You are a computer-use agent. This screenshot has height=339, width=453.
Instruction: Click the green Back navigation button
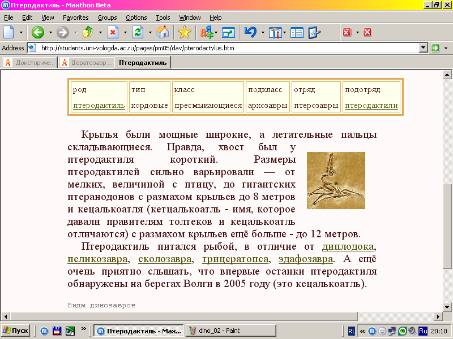coord(38,32)
